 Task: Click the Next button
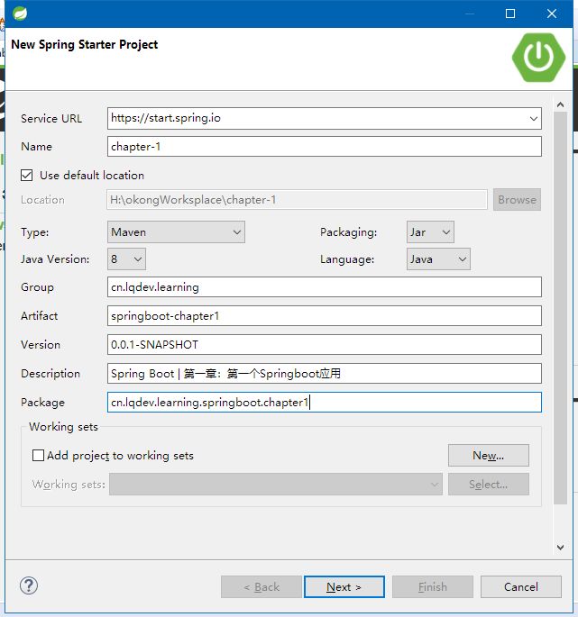click(x=344, y=586)
